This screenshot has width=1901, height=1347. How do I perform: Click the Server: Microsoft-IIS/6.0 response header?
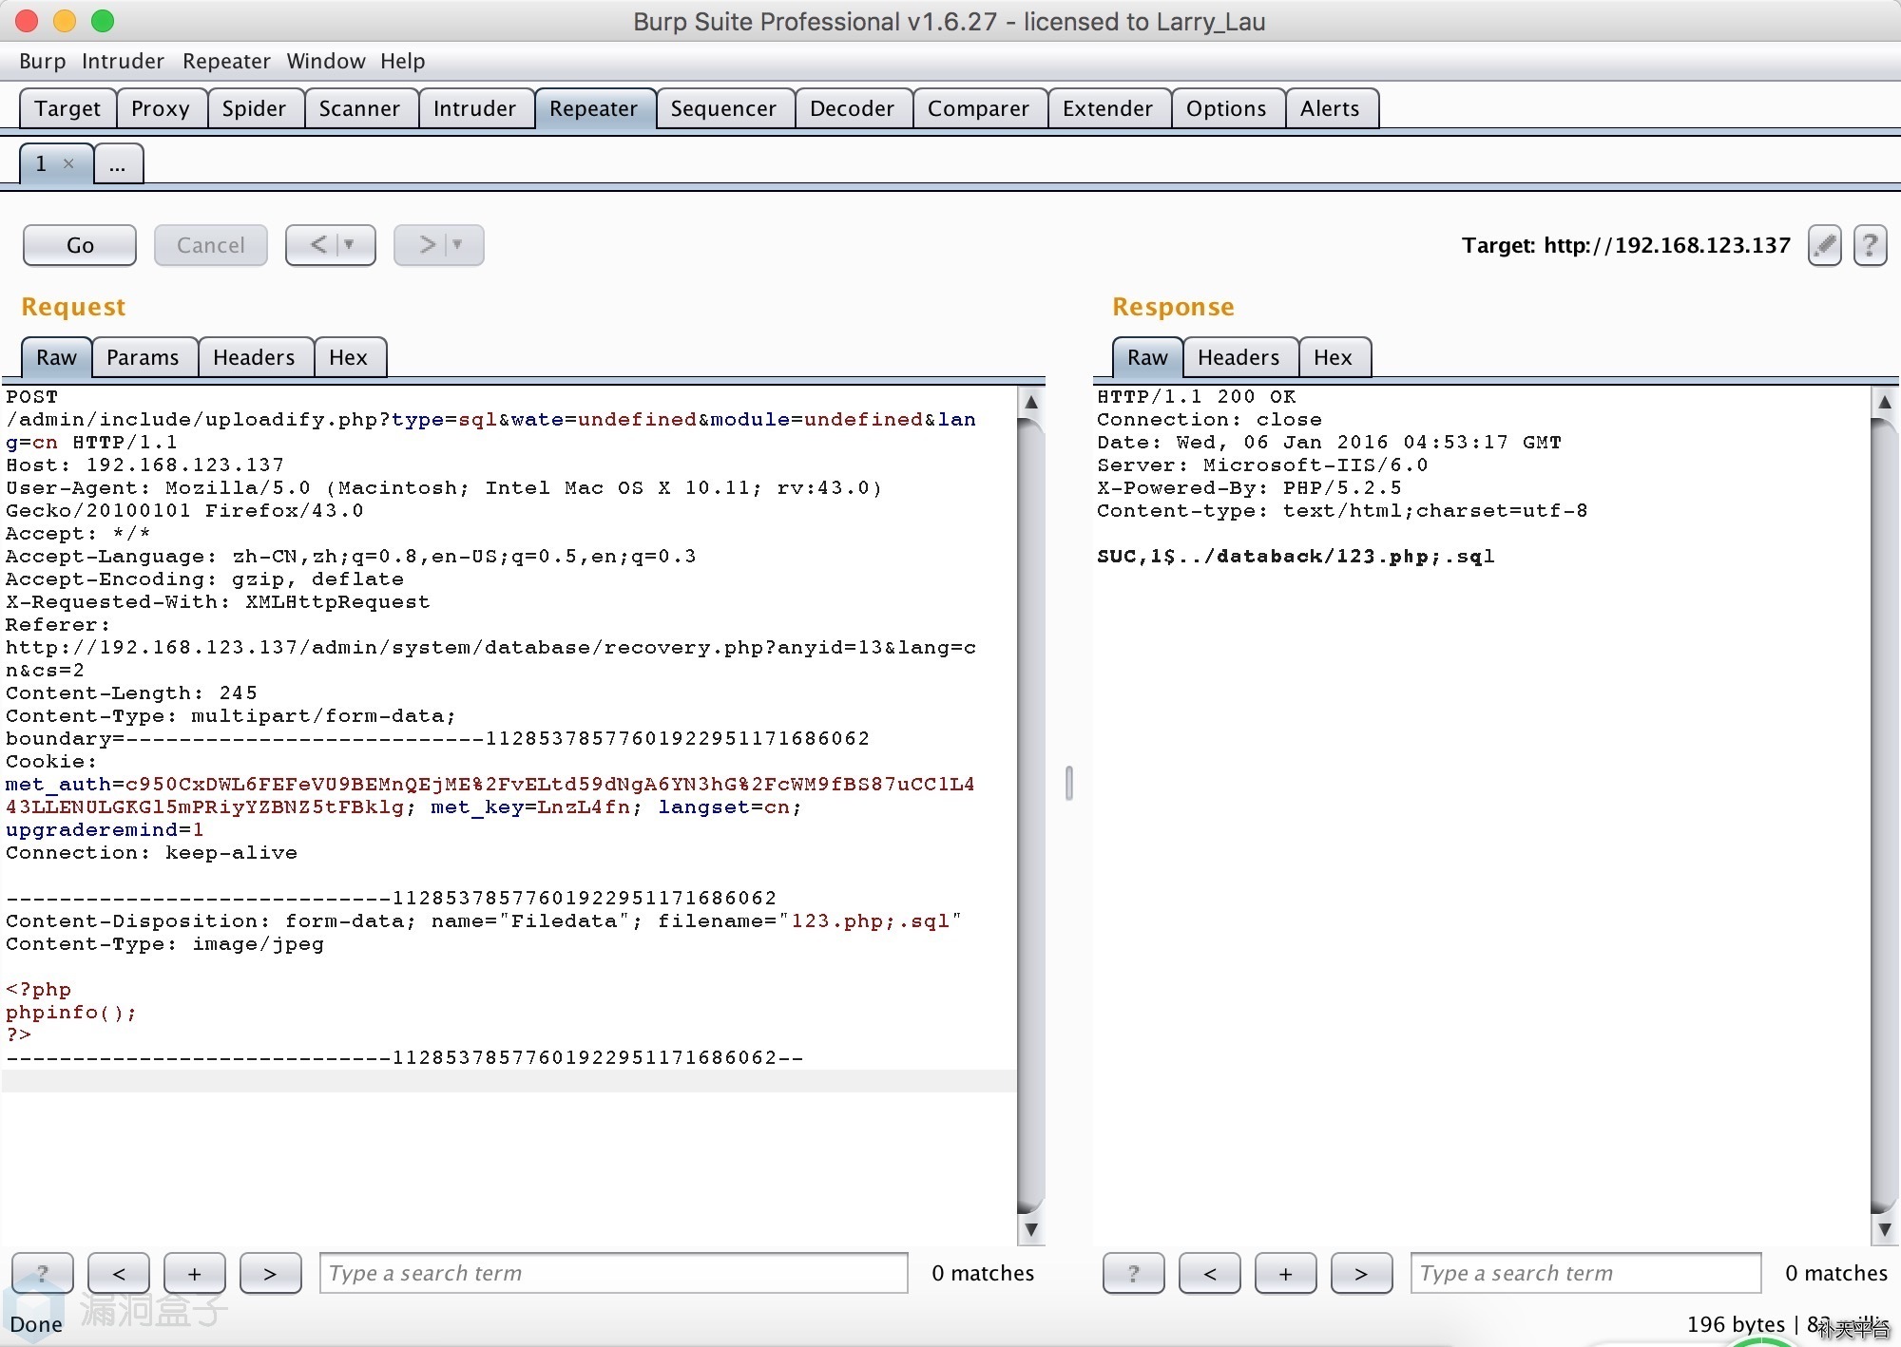(1262, 465)
